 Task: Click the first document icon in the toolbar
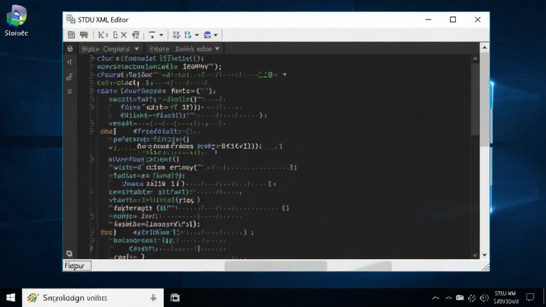click(71, 35)
